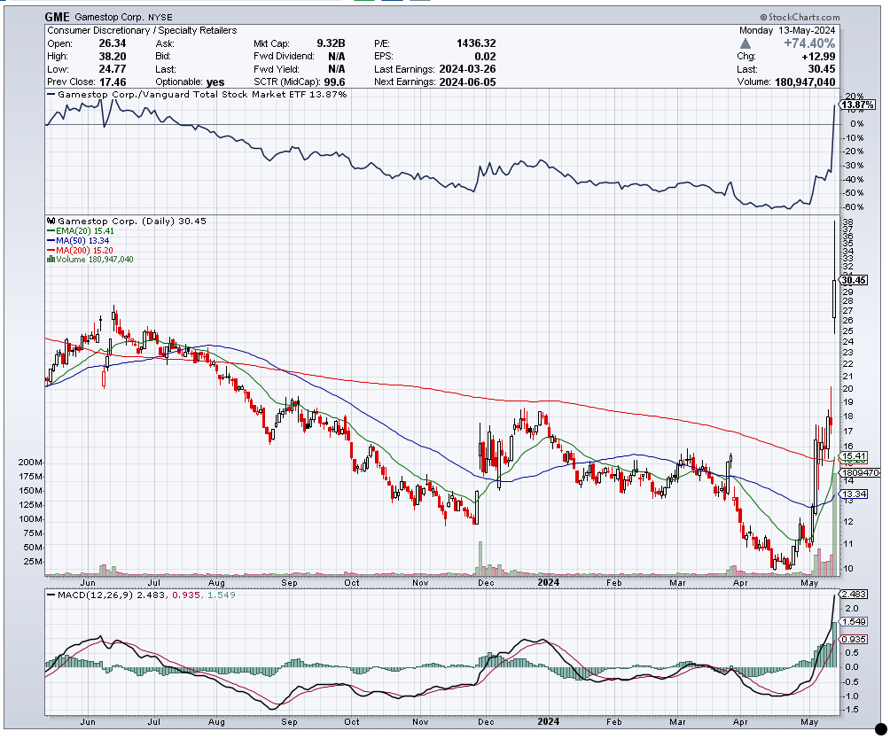The height and width of the screenshot is (739, 890).
Task: Click the +74.40% percentage change
Action: [x=809, y=43]
